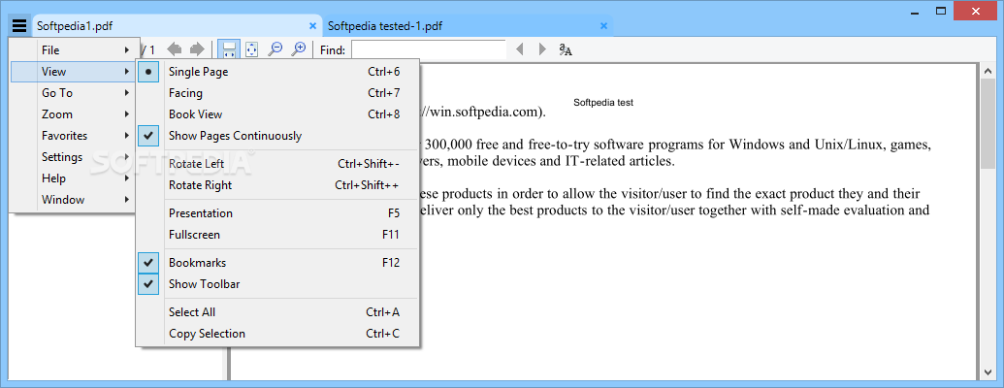Viewport: 1004px width, 388px height.
Task: Toggle Match Case search icon
Action: coord(566,49)
